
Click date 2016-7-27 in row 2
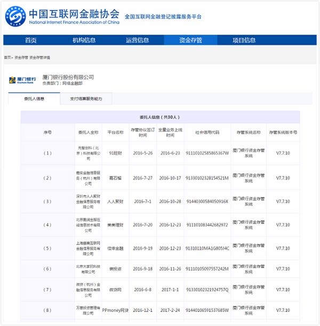click(x=143, y=178)
